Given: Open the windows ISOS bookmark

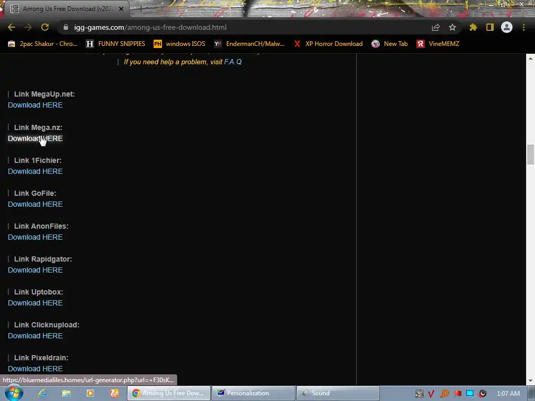Looking at the screenshot, I should click(180, 44).
